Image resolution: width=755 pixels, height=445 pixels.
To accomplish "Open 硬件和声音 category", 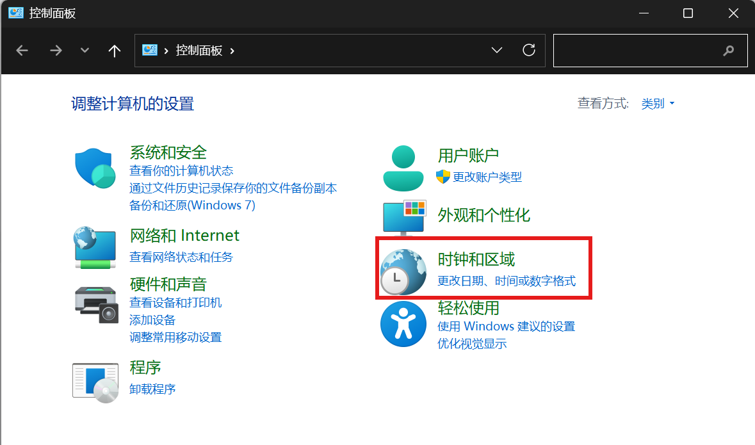I will (x=168, y=284).
